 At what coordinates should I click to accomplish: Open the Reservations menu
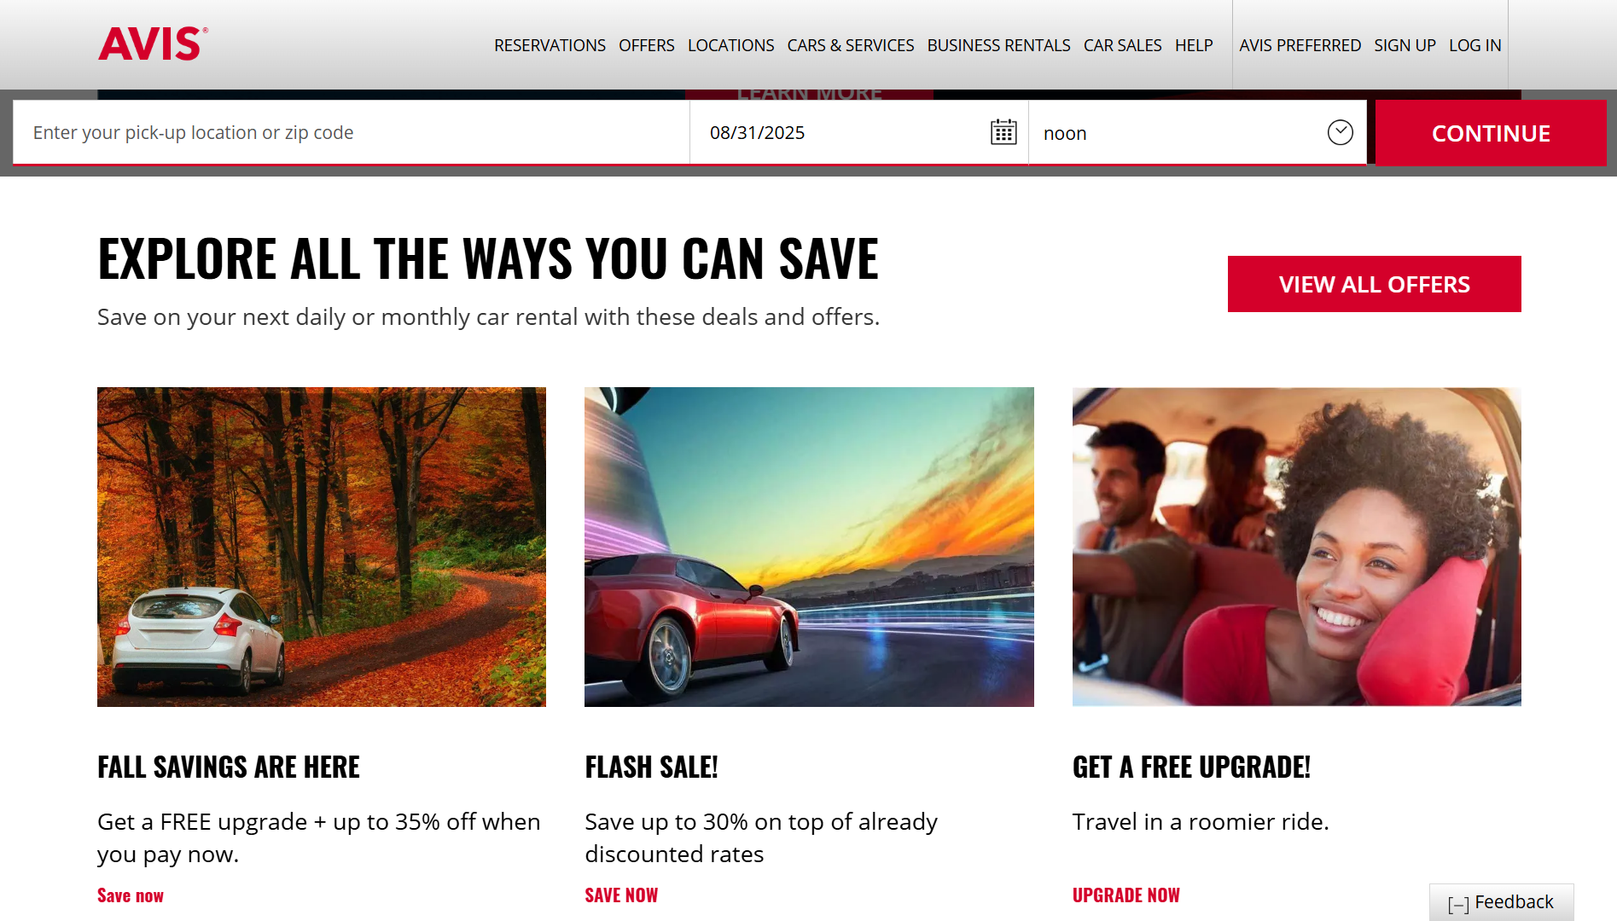(550, 45)
